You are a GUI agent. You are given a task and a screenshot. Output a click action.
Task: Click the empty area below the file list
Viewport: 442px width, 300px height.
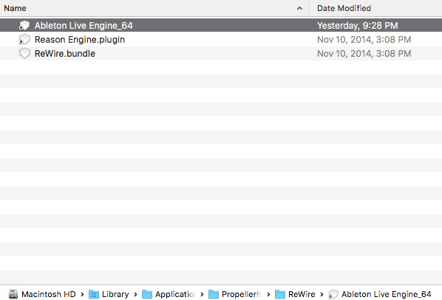tap(221, 172)
